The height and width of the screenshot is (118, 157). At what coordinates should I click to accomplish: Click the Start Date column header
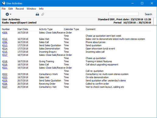coord(23,29)
